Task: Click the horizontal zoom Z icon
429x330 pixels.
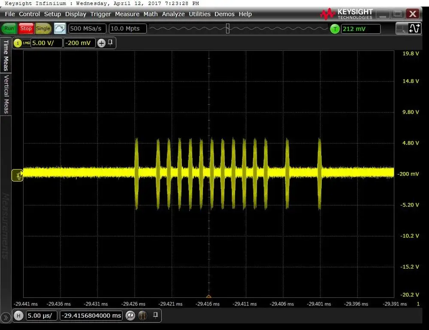Action: pyautogui.click(x=130, y=315)
